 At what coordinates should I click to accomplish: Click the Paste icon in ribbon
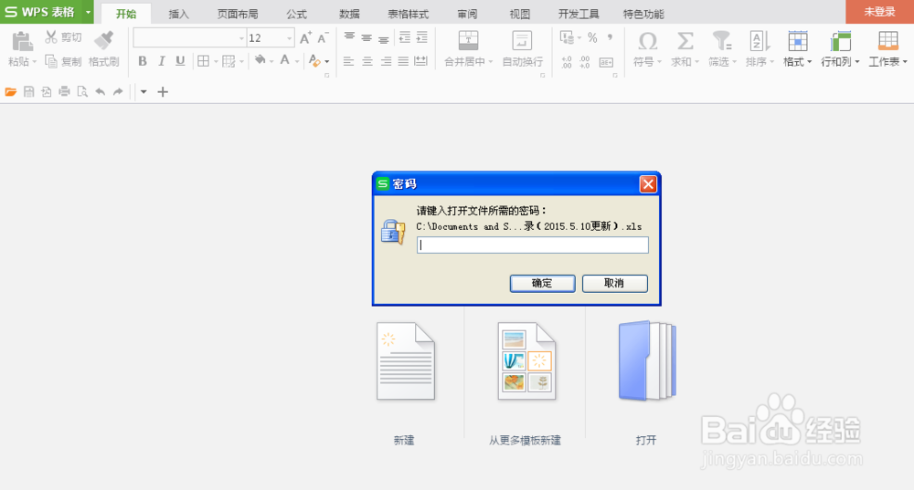[x=22, y=42]
